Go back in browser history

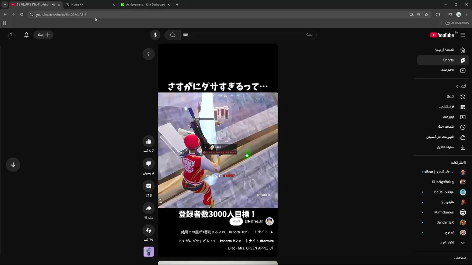tap(5, 14)
